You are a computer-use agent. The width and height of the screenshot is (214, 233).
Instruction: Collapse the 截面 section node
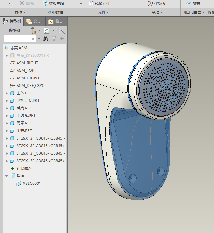click(7, 176)
